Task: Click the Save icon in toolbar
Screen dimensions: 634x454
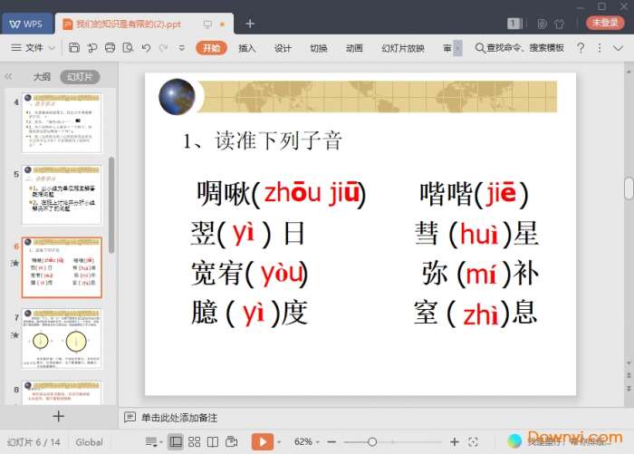Action: tap(74, 48)
